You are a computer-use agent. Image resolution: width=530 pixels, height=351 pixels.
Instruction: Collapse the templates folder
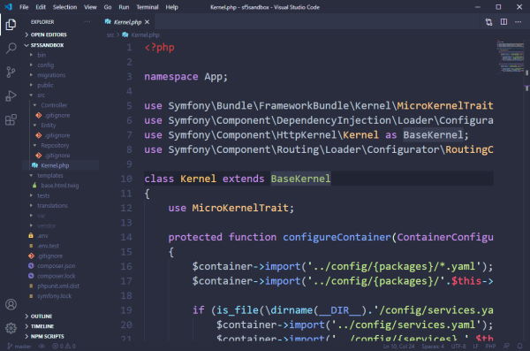[50, 176]
